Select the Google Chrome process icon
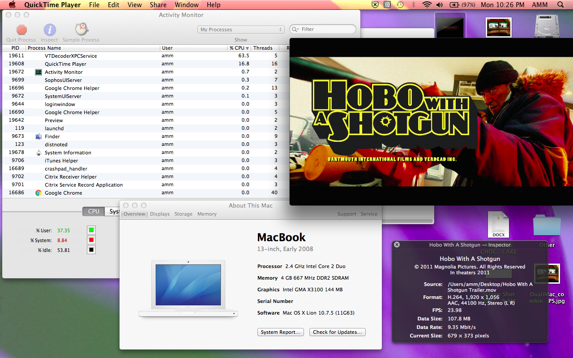The width and height of the screenshot is (573, 358). (x=38, y=193)
